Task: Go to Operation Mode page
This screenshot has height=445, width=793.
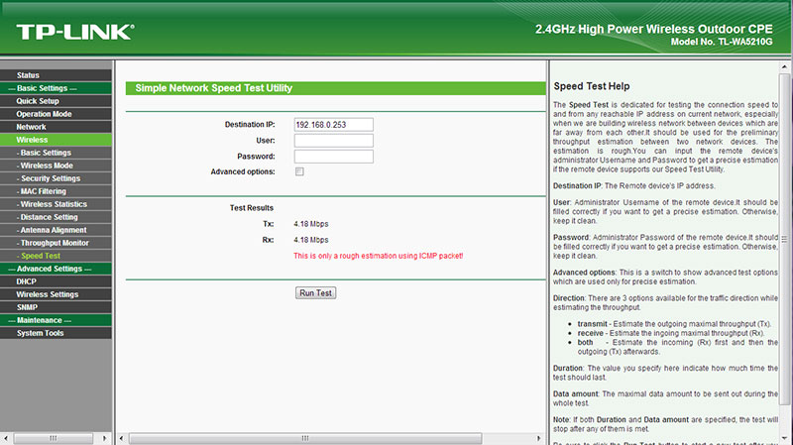Action: (44, 114)
